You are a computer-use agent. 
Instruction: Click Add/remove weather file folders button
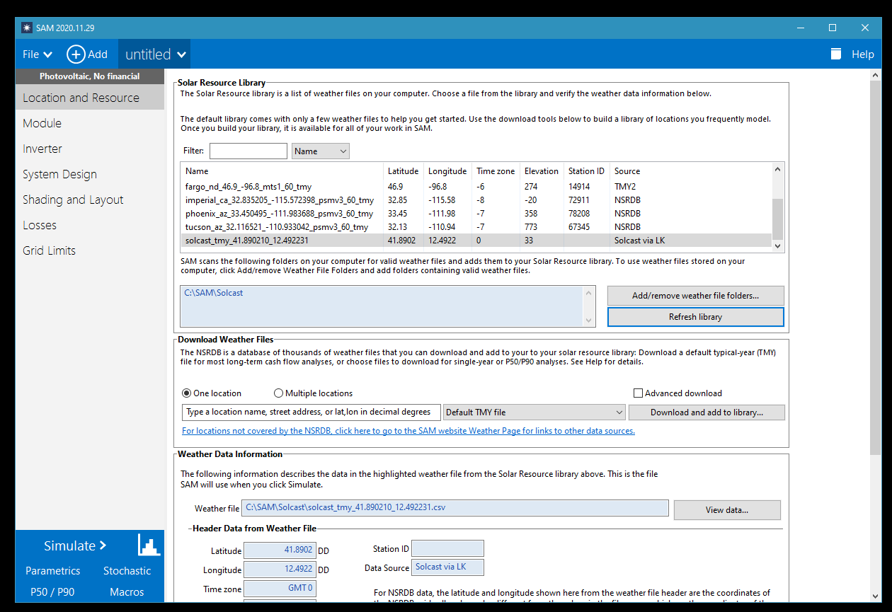695,296
